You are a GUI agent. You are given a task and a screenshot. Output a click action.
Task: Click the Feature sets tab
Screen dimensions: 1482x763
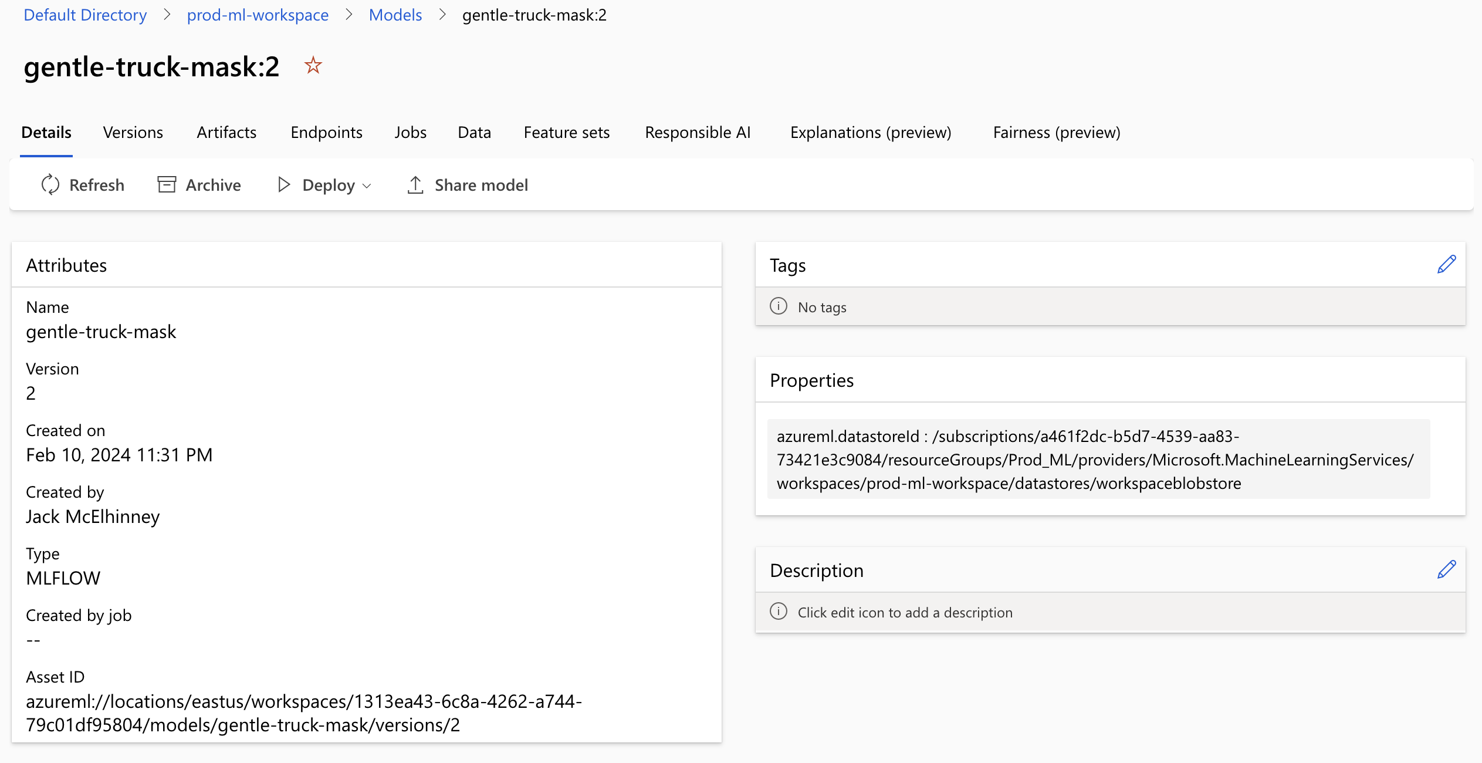coord(566,133)
